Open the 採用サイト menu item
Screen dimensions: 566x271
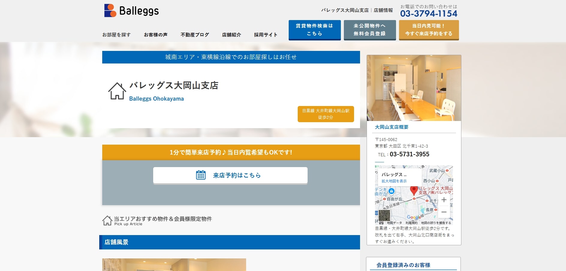[265, 34]
